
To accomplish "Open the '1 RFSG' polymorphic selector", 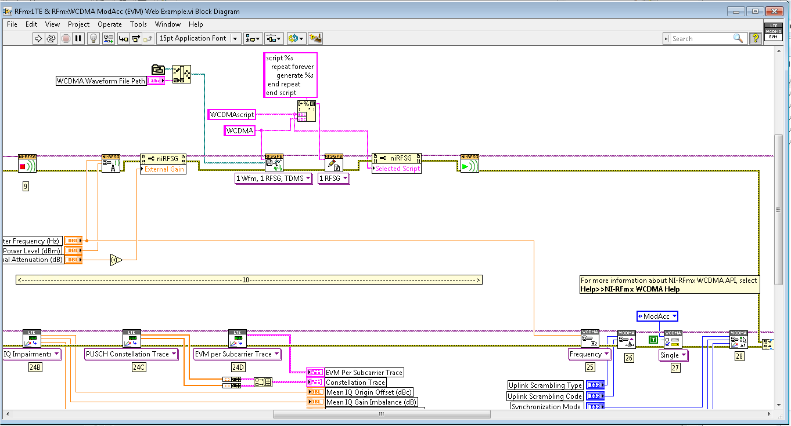I will point(334,179).
